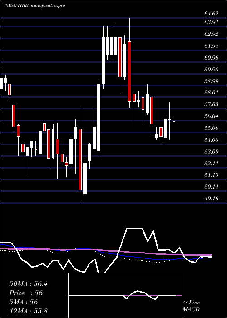Click the 54.08 price axis label
This screenshot has width=227, height=318.
[x=212, y=140]
